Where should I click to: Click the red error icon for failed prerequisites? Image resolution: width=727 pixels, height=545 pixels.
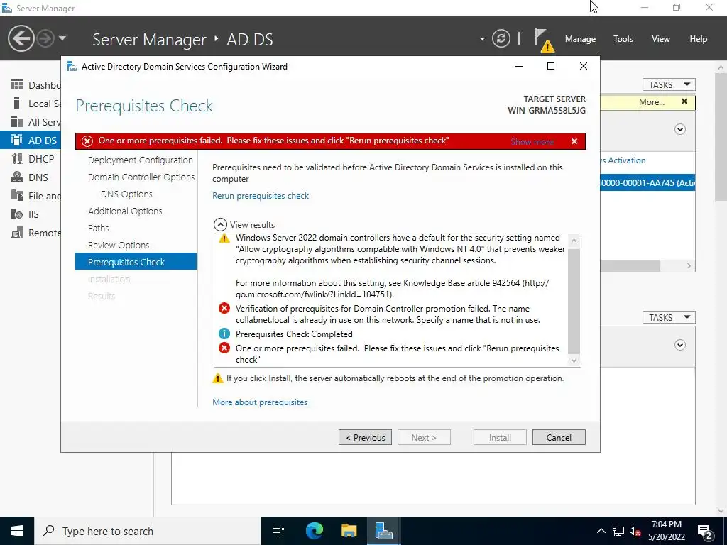tap(224, 348)
